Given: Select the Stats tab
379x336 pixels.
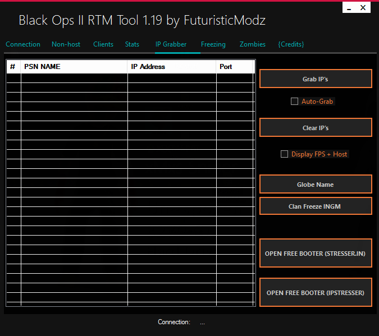Looking at the screenshot, I should [x=132, y=44].
